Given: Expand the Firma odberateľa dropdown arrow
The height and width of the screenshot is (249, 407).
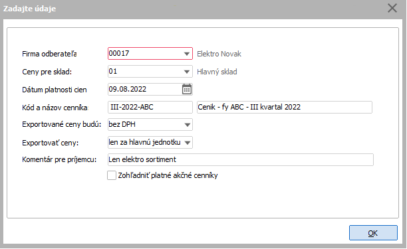Looking at the screenshot, I should pyautogui.click(x=187, y=54).
